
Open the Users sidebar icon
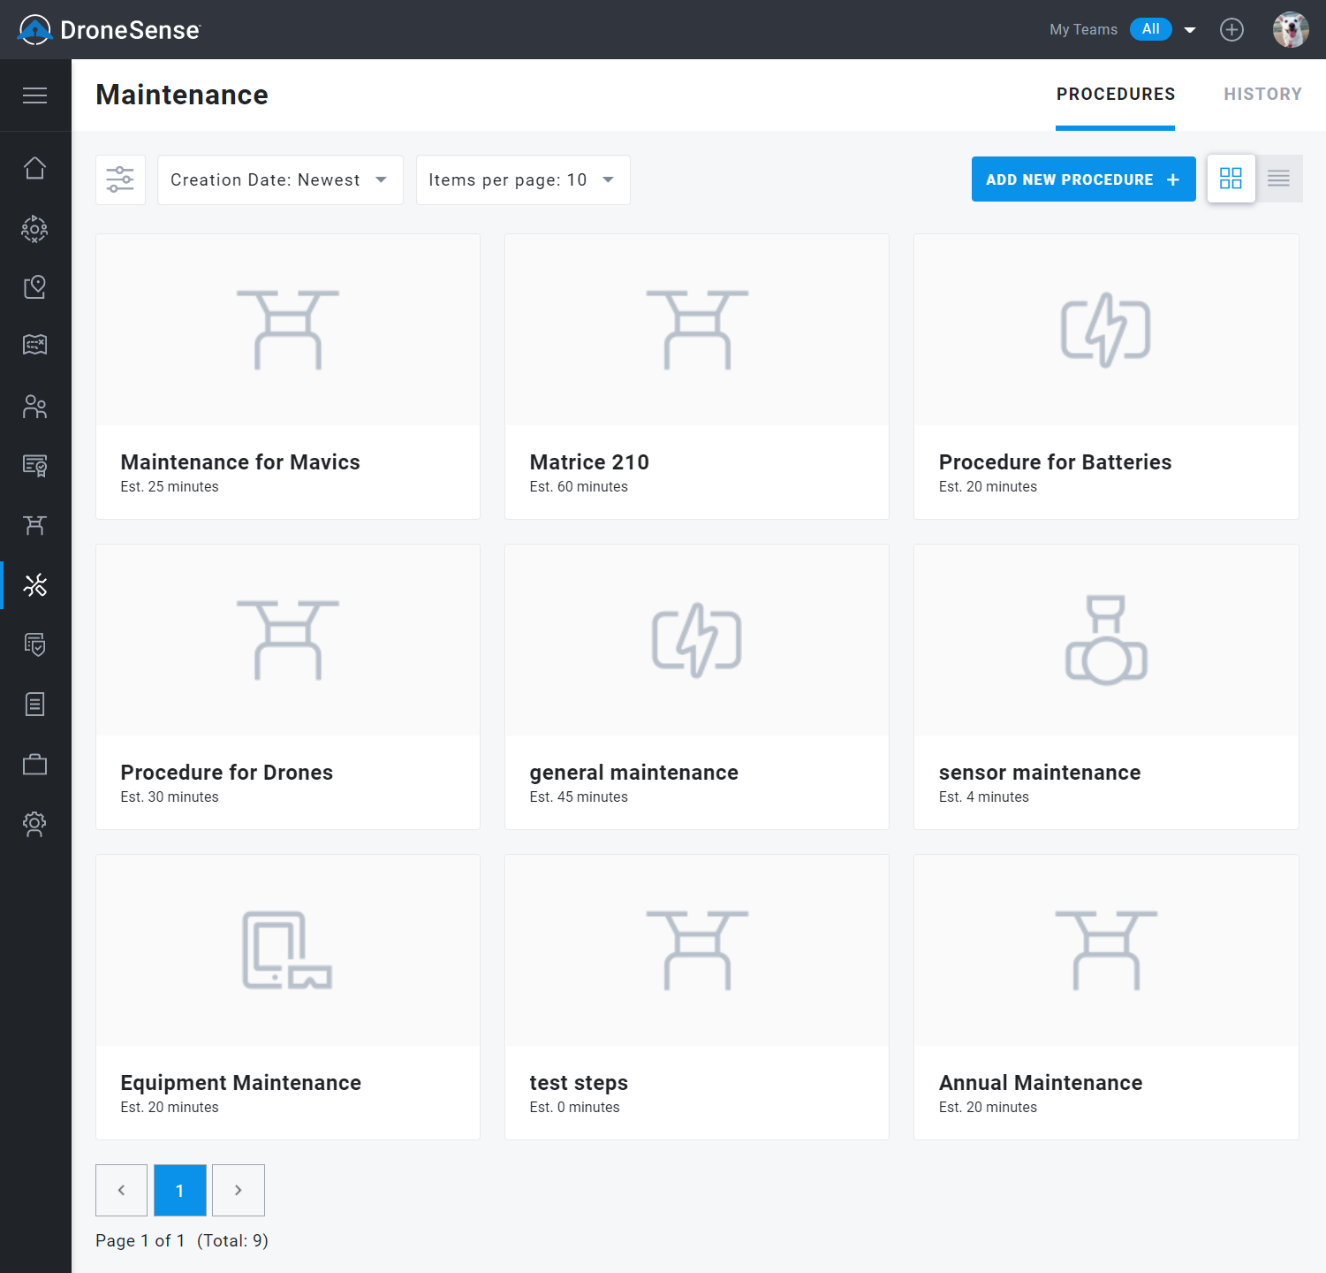coord(34,407)
